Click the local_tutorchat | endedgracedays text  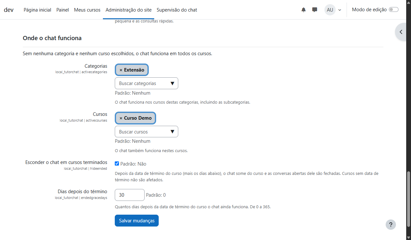pos(81,198)
